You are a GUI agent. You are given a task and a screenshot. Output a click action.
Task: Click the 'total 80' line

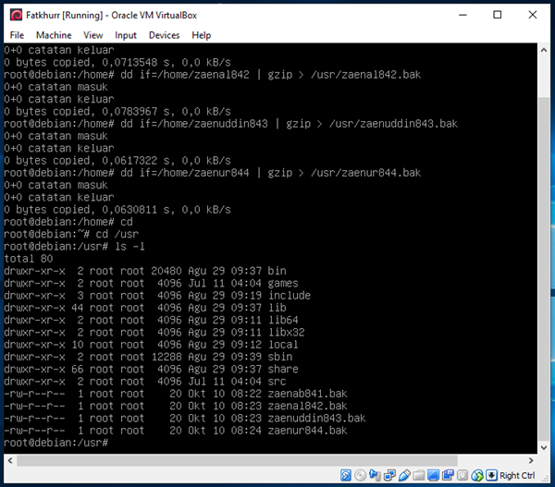[29, 259]
